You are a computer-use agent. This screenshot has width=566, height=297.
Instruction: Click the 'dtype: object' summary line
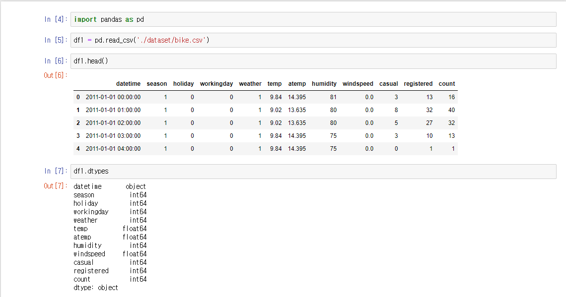click(96, 288)
